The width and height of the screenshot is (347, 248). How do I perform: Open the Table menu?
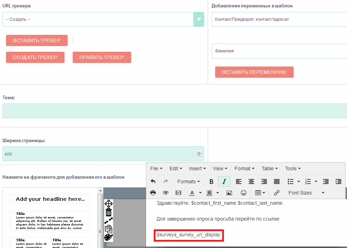pos(269,168)
